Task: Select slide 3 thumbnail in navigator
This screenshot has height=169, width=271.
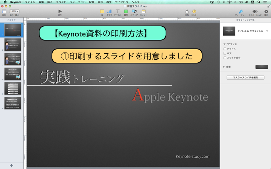Action: pyautogui.click(x=13, y=59)
